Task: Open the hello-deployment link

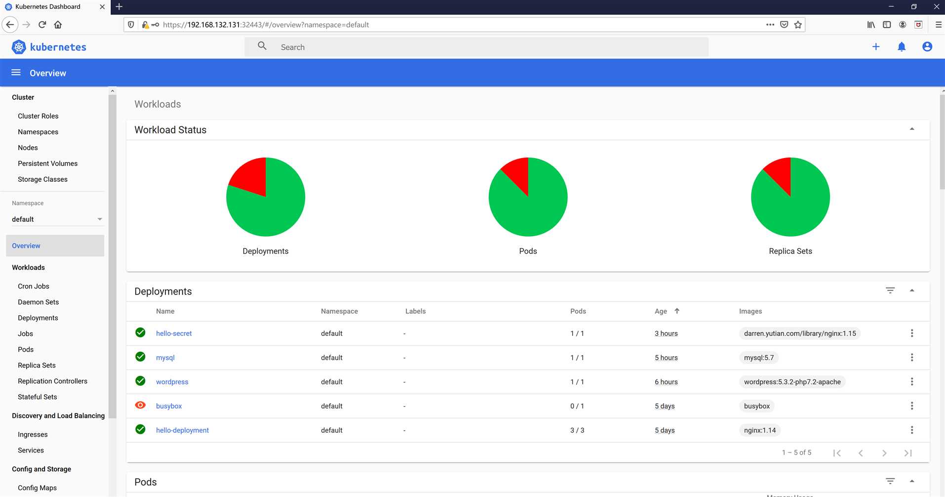Action: [182, 430]
